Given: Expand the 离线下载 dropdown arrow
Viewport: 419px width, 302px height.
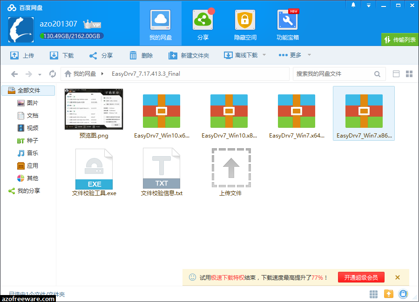Looking at the screenshot, I should click(x=264, y=55).
